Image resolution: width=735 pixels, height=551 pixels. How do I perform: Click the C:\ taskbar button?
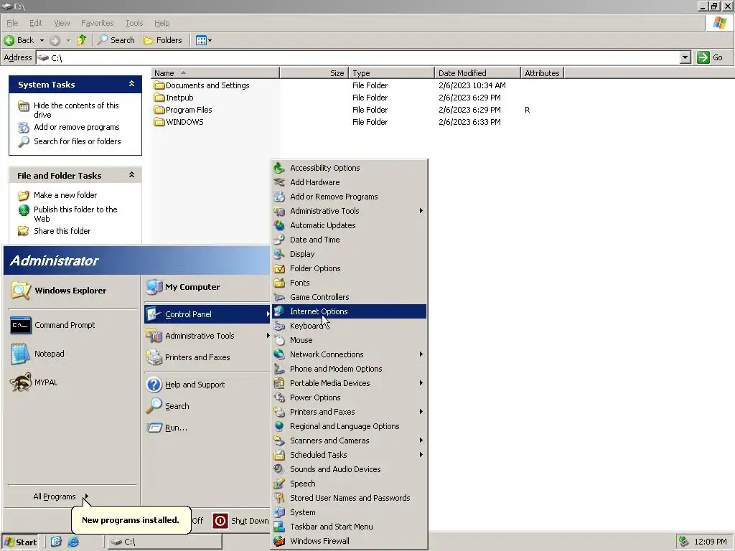(165, 542)
